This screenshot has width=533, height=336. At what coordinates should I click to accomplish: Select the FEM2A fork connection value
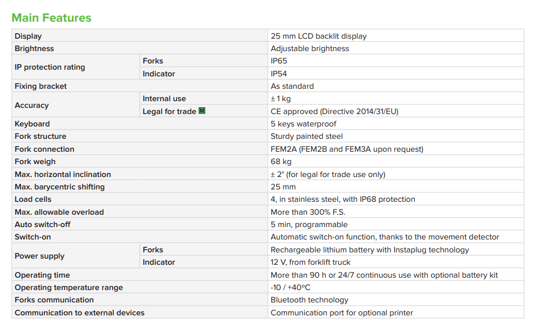coord(347,149)
